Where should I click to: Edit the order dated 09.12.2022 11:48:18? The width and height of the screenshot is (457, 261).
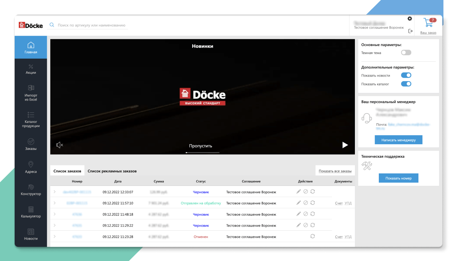(298, 214)
